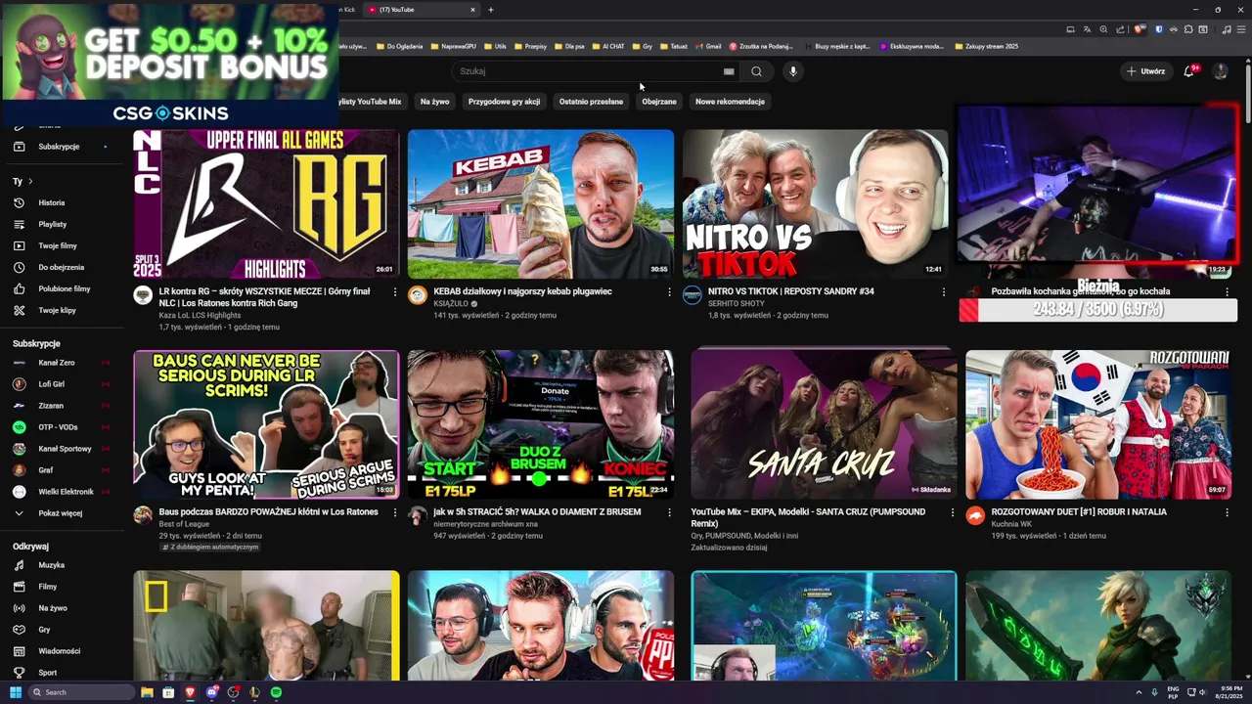Click the Windows Start button
Screen dimensions: 1252x704
coord(16,692)
